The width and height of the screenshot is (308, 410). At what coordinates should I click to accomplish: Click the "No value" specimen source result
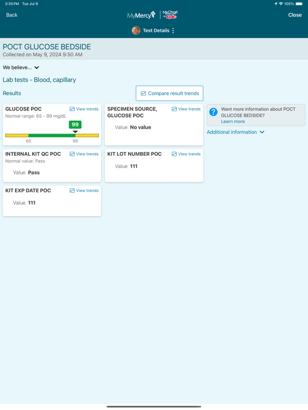(141, 128)
